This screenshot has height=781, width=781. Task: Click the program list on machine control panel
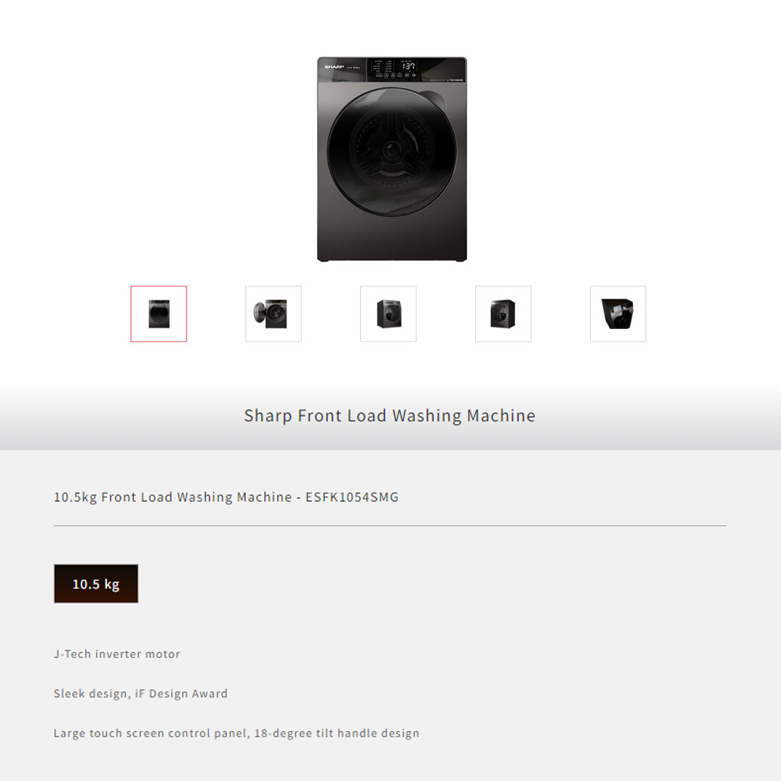(x=383, y=66)
